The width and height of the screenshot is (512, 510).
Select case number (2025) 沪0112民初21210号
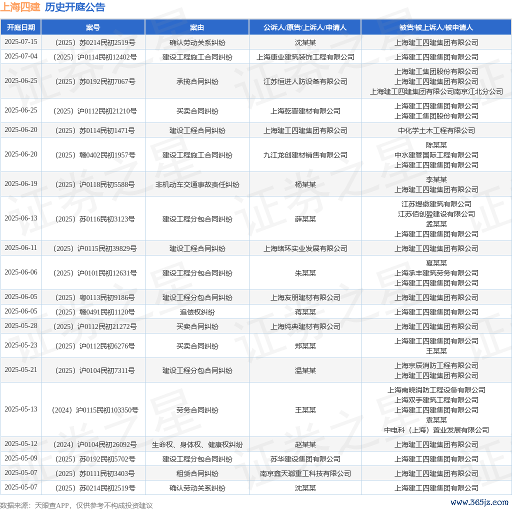click(95, 111)
